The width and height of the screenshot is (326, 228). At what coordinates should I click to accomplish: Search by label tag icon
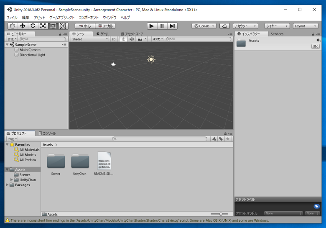221,139
